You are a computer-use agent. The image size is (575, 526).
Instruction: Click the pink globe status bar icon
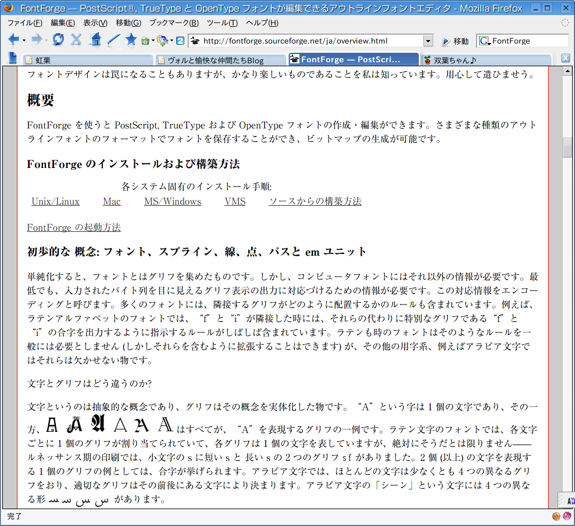(567, 516)
